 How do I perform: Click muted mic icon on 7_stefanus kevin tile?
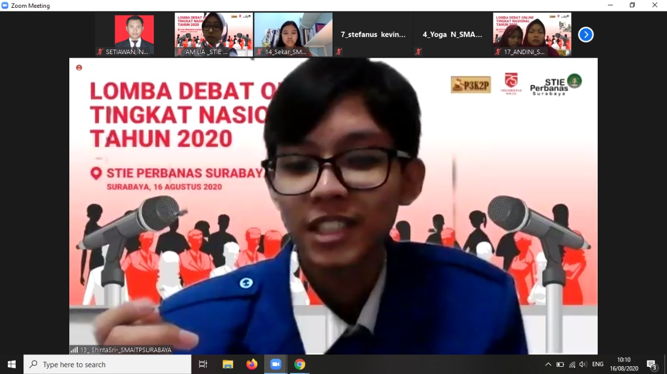[x=339, y=52]
